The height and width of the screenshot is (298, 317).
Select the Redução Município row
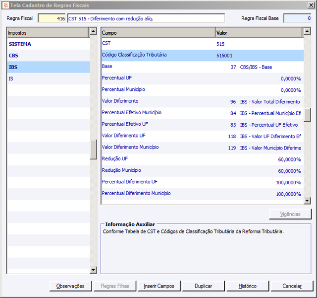tap(203, 171)
